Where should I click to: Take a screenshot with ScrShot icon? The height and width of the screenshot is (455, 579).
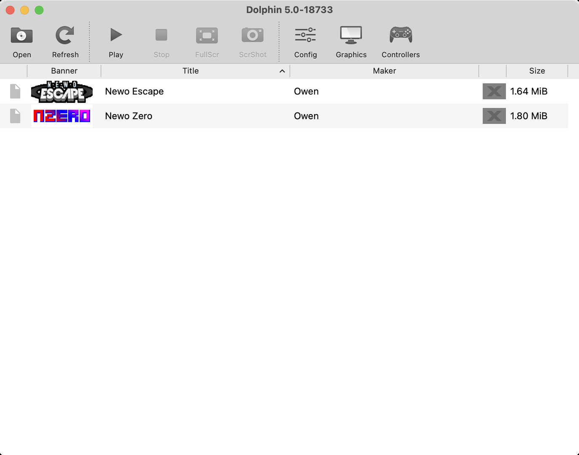252,36
